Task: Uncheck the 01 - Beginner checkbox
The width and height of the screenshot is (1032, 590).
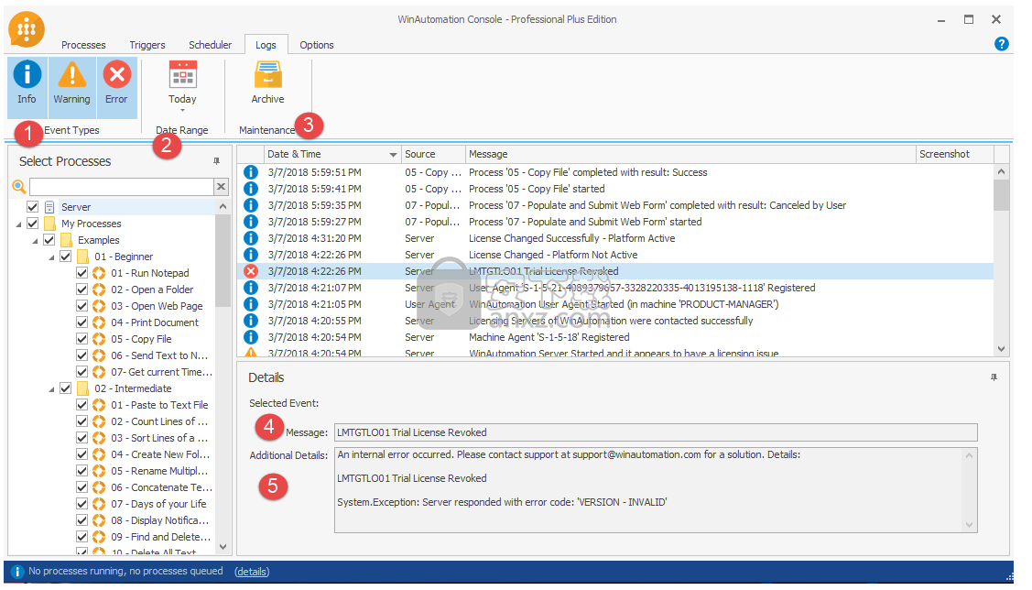Action: [x=65, y=257]
